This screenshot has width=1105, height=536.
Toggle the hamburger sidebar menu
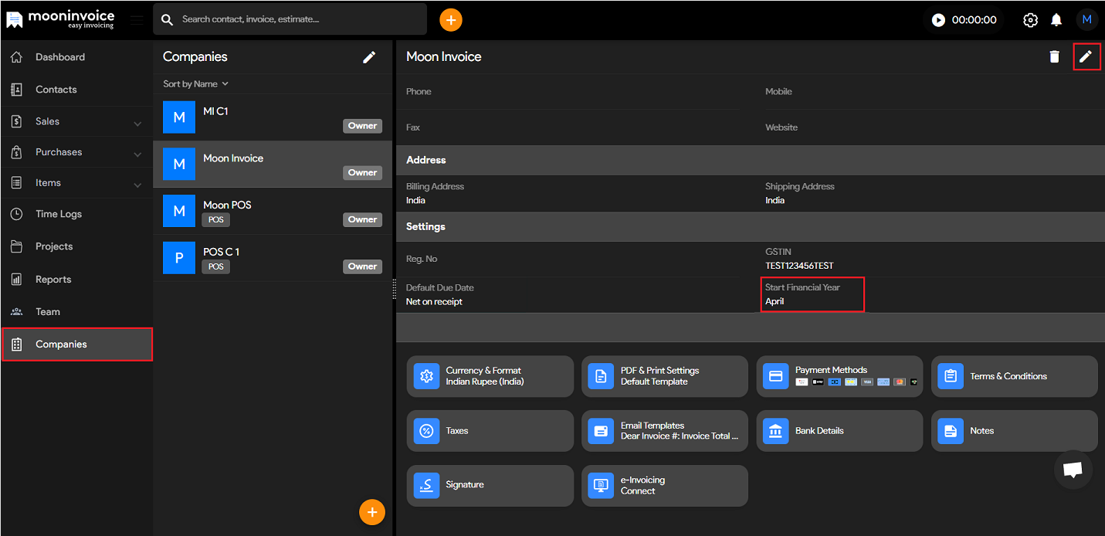pyautogui.click(x=137, y=20)
